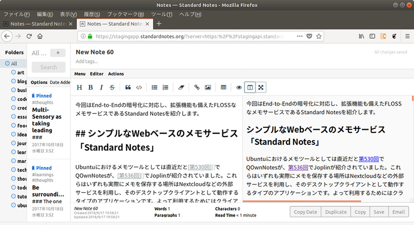Viewport: 414px width, 225px height.
Task: Toggle side-by-side split view icon
Action: [x=250, y=87]
